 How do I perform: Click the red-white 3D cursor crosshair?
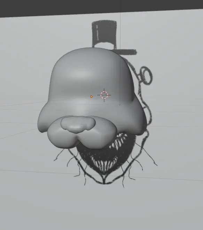click(104, 95)
